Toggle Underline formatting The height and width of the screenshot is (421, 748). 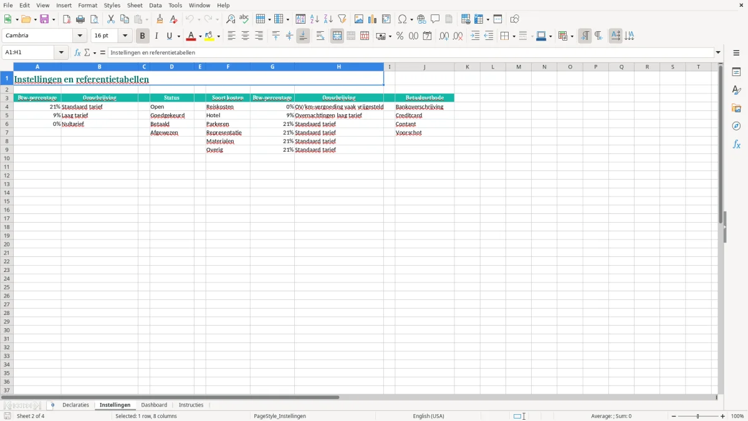(x=169, y=36)
